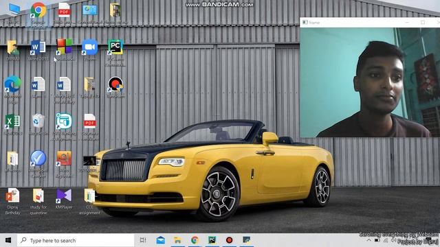Screen dimensions: 440x247
Task: Launch the blue checkmark spell checker shortcut
Action: [38, 164]
